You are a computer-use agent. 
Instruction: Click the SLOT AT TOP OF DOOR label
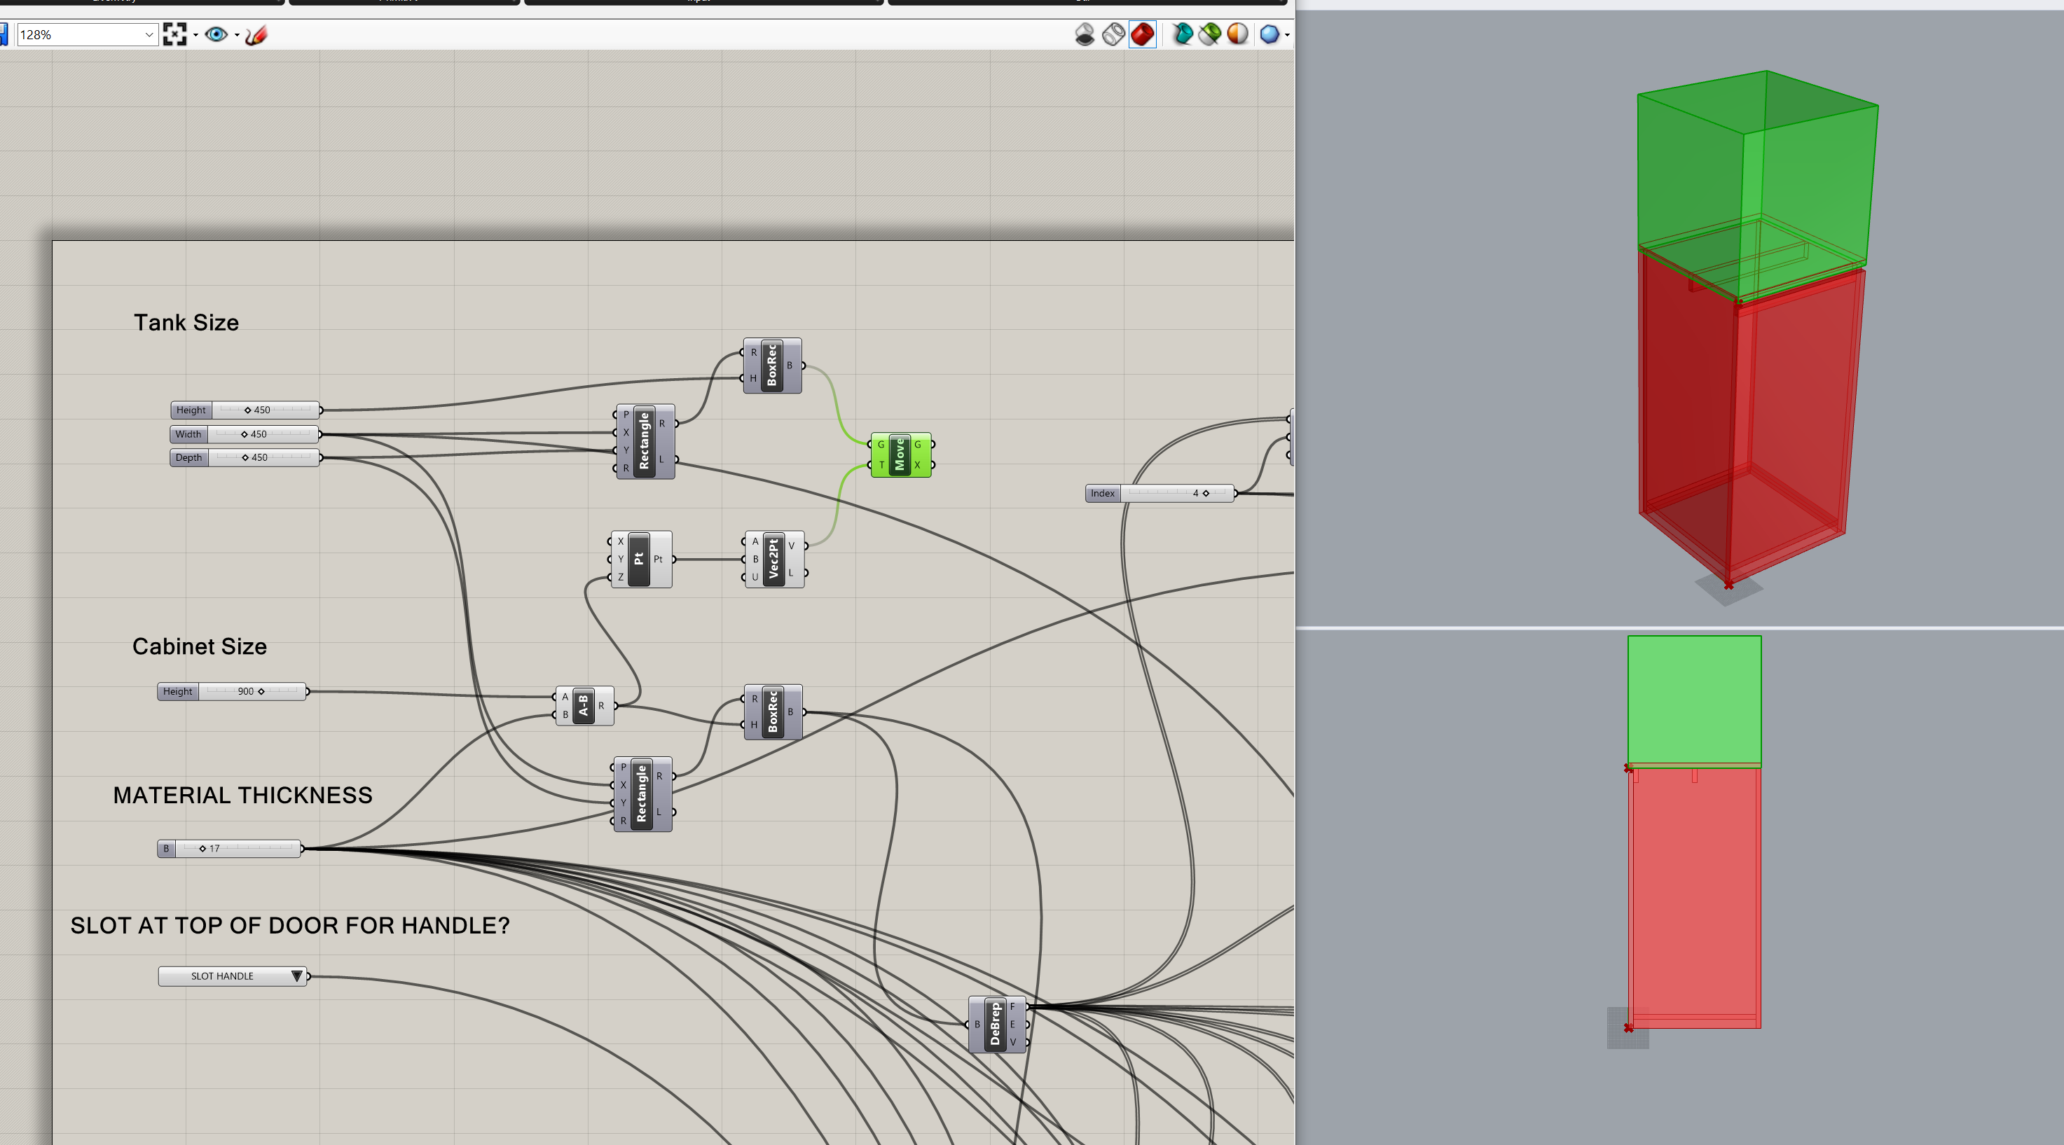290,926
